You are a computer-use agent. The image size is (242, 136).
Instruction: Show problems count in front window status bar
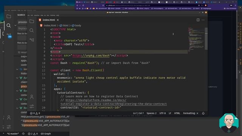(35, 113)
